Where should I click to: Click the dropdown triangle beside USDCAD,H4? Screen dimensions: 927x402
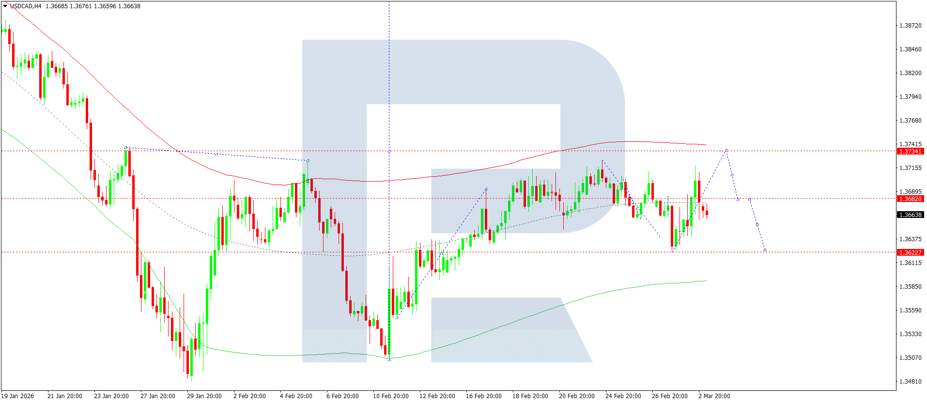pos(5,6)
